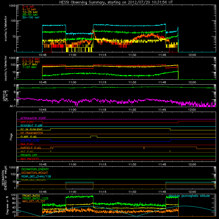Select the FRONTS_OFF label

click(29, 155)
